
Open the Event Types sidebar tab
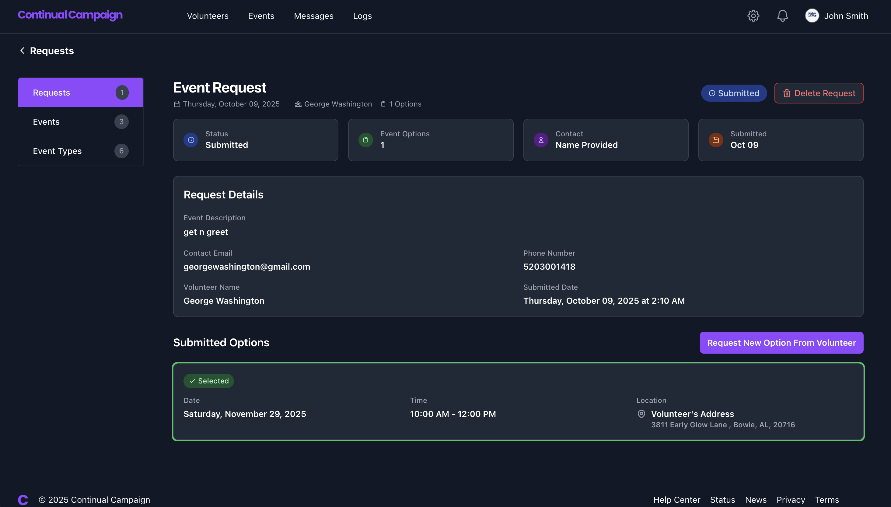81,151
